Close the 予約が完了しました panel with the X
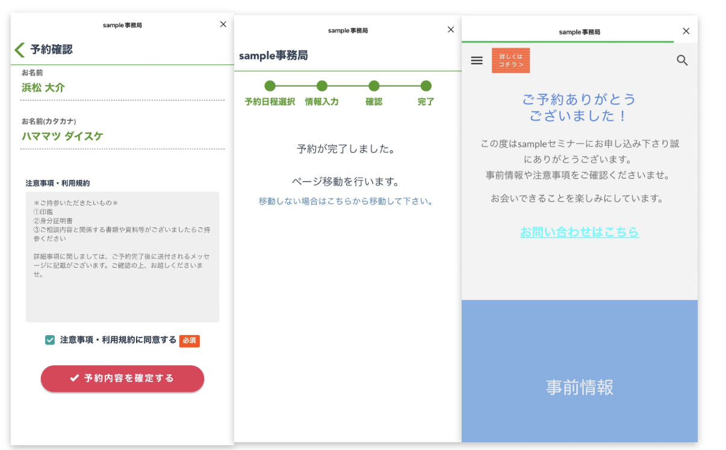 451,29
